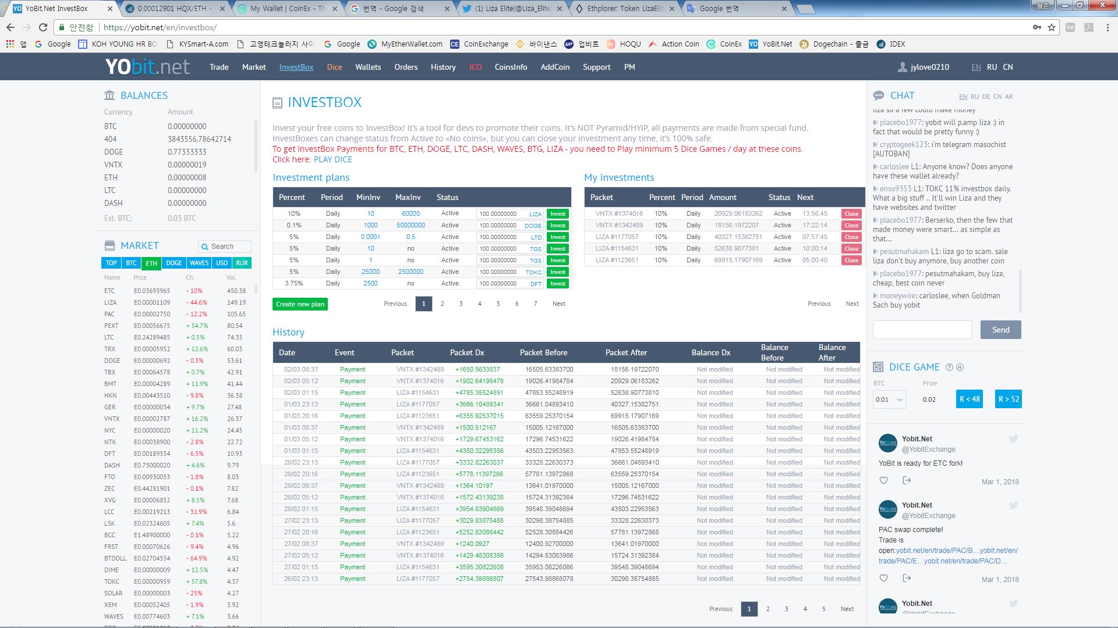
Task: Open the CoinsInfo menu item
Action: pyautogui.click(x=511, y=67)
